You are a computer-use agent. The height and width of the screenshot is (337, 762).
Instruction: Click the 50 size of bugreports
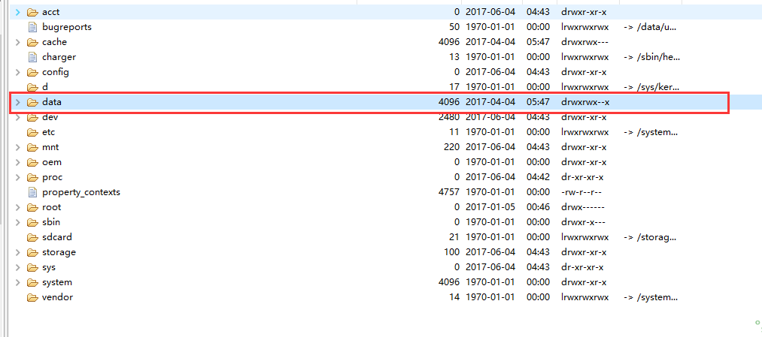[x=454, y=27]
